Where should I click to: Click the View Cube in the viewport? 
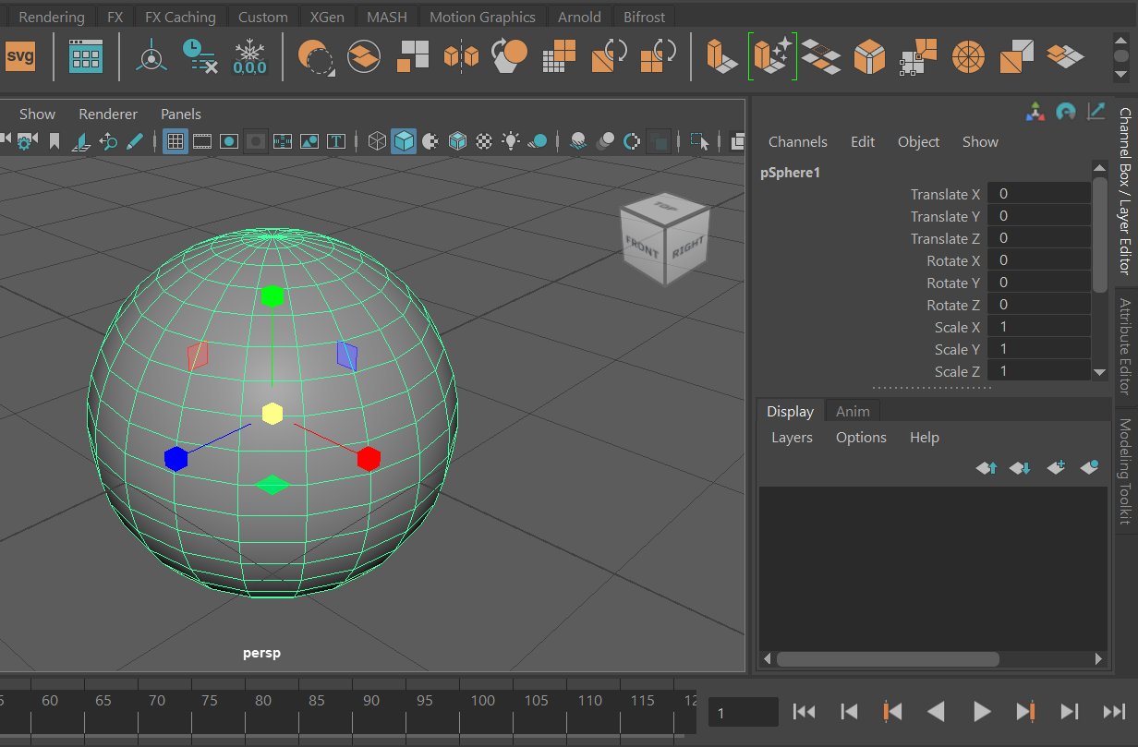click(664, 239)
